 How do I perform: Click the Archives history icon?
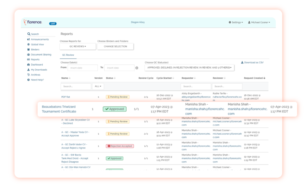[28, 75]
